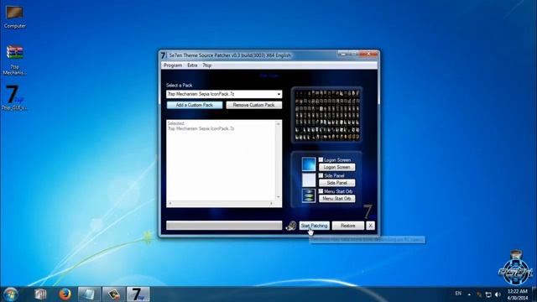
Task: Click the Side Panel preview thumbnail
Action: tap(309, 180)
